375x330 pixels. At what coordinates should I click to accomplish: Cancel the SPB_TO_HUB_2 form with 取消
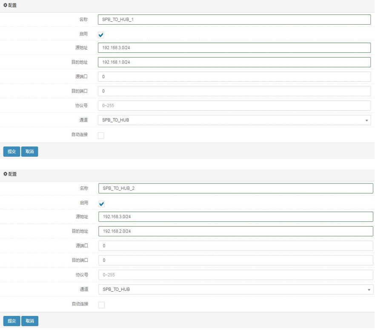point(30,321)
